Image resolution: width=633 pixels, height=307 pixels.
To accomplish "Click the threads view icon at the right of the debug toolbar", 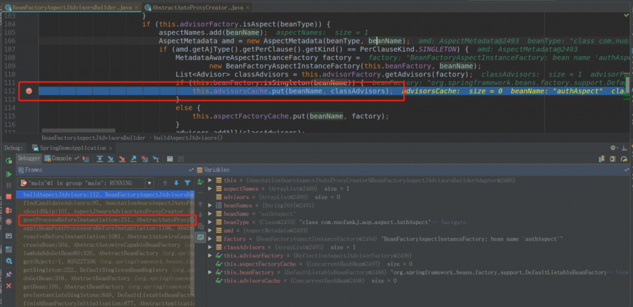I will tap(601, 159).
